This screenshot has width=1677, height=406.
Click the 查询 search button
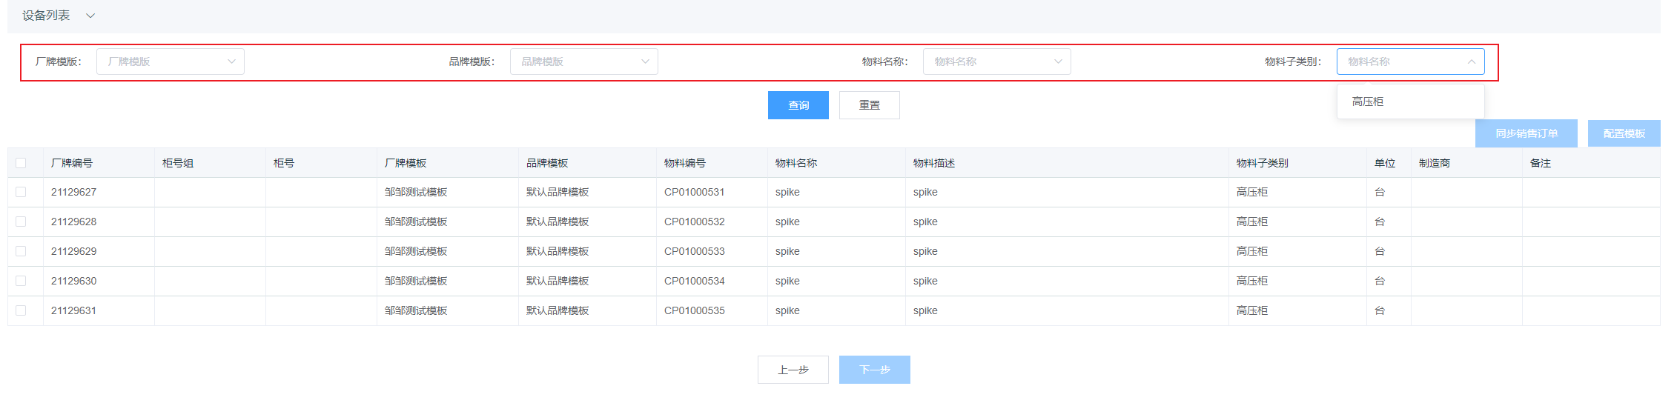tap(798, 105)
